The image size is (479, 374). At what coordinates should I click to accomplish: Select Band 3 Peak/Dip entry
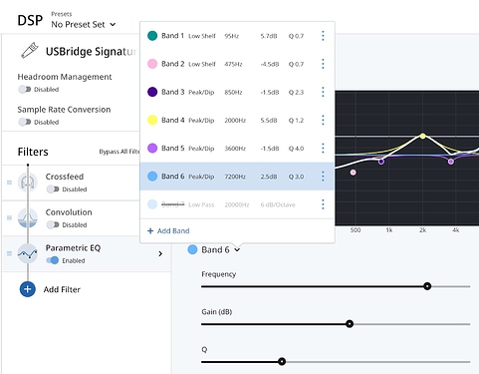tap(237, 92)
